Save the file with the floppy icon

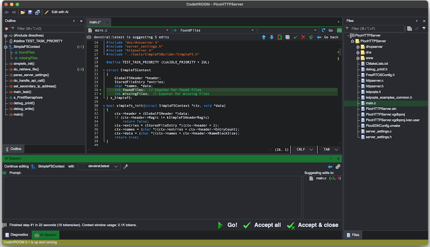coord(30,12)
